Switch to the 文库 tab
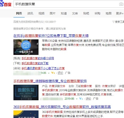The height and width of the screenshot is (118, 124). tap(75, 14)
